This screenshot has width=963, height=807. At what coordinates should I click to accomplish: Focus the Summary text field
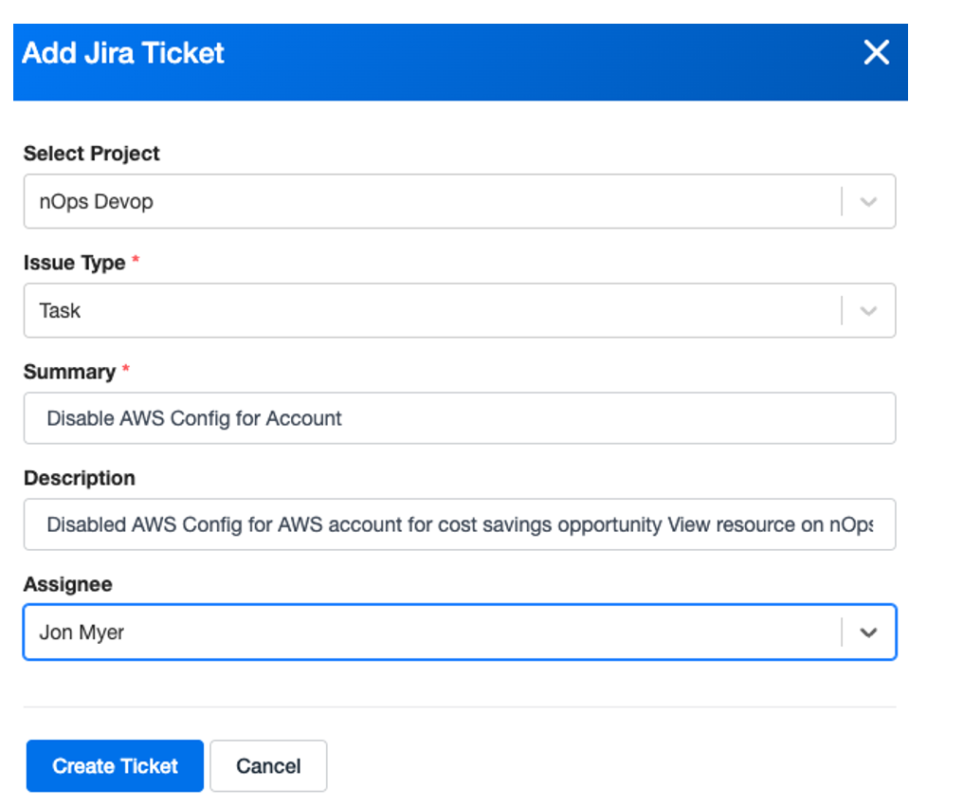pyautogui.click(x=460, y=418)
